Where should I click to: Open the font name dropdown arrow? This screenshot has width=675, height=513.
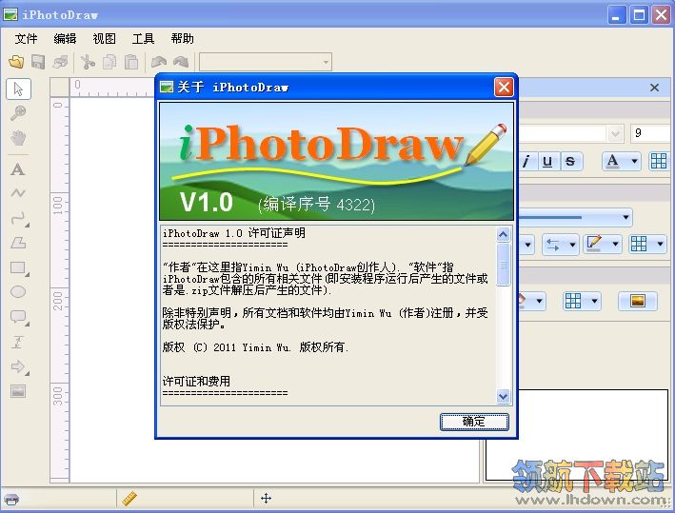(x=616, y=134)
